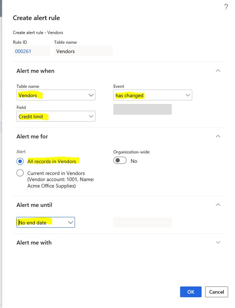The image size is (236, 308).
Task: Select All records in Vendors radio button
Action: coord(20,161)
